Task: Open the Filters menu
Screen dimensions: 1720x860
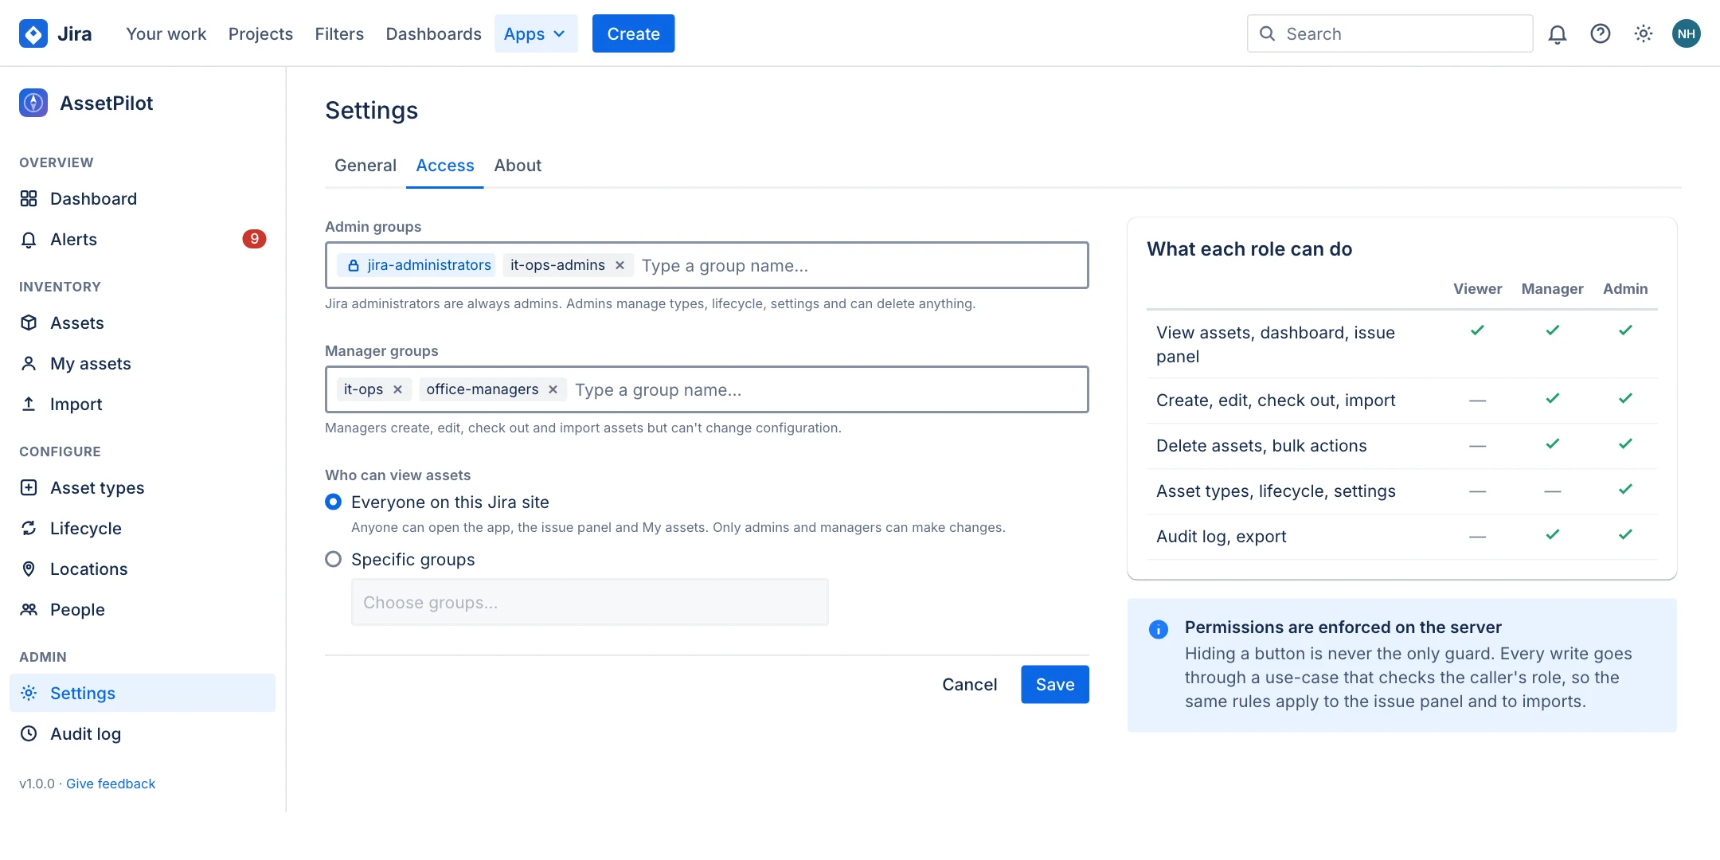Action: [339, 33]
